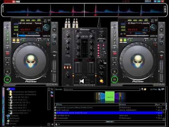169x127 pixels.
Task: Click the left deck song progress bar
Action: 29,36
